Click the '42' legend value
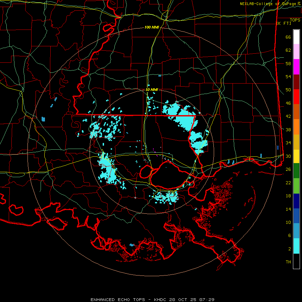 tap(288, 116)
